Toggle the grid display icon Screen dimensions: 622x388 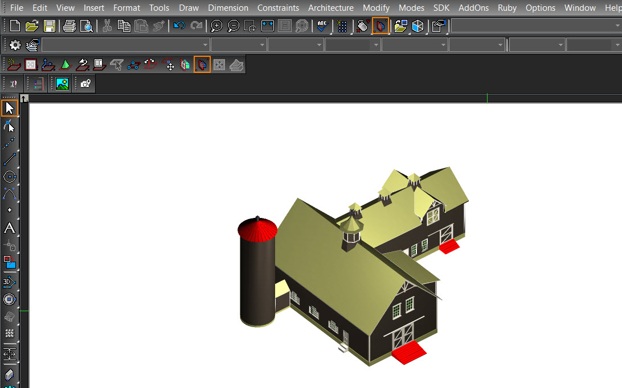pos(342,26)
